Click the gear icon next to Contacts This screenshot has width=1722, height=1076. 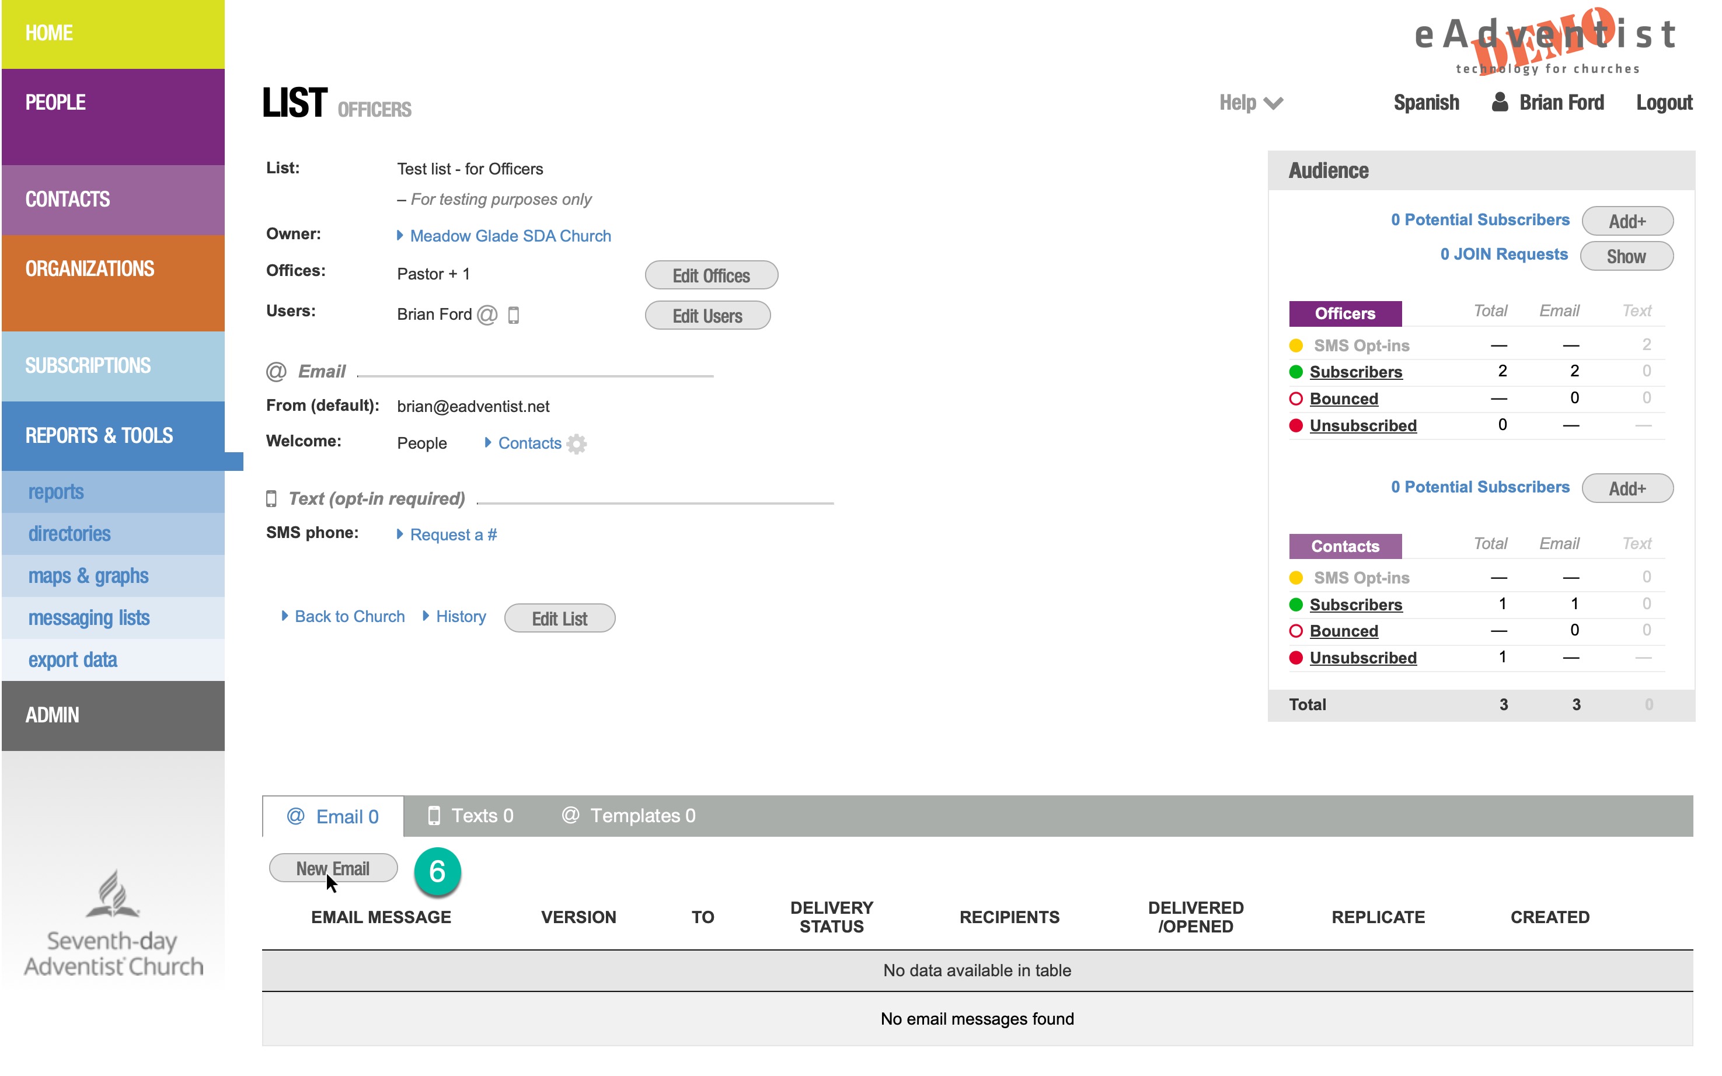tap(576, 443)
